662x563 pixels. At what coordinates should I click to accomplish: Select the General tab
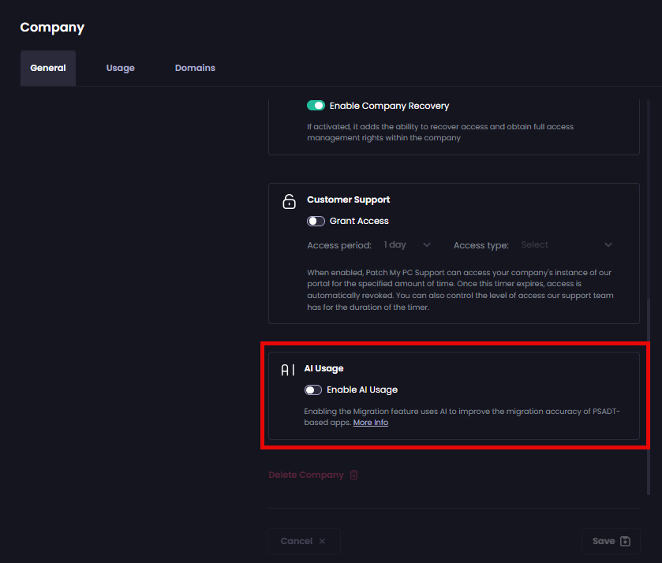click(48, 68)
